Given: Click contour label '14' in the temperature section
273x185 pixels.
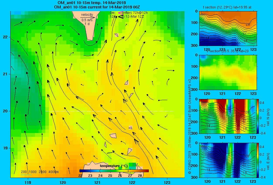Looking at the screenshot, I should (207, 38).
